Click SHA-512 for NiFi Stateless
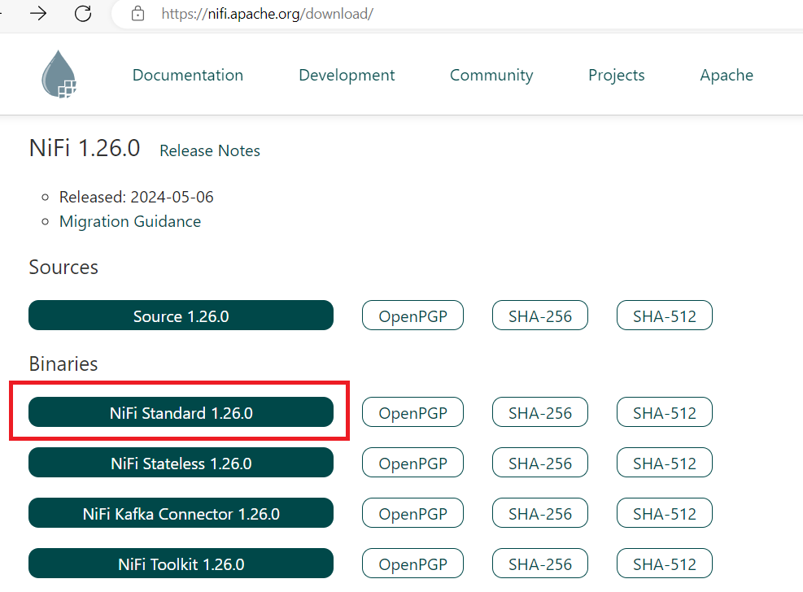 (x=664, y=463)
